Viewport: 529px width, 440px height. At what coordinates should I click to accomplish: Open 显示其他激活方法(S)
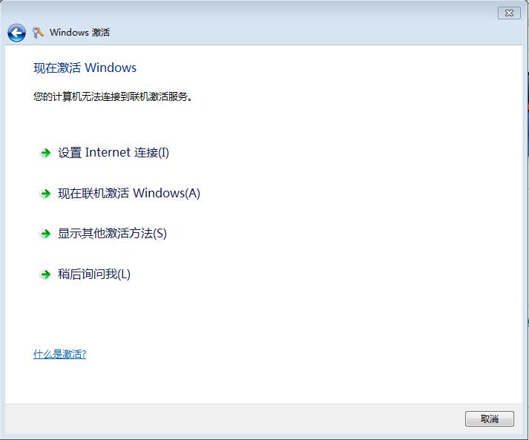pos(112,234)
